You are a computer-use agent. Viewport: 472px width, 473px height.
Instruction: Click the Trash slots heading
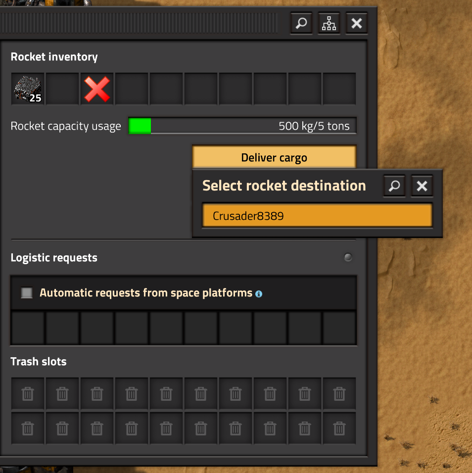pyautogui.click(x=38, y=361)
